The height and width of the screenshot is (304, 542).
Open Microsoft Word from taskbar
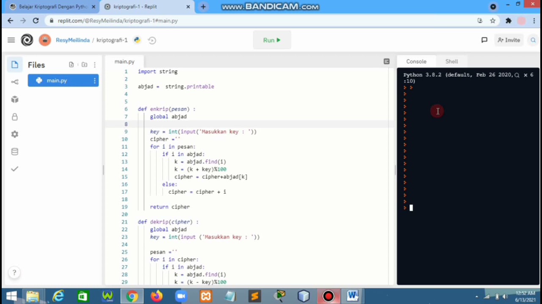(x=353, y=296)
